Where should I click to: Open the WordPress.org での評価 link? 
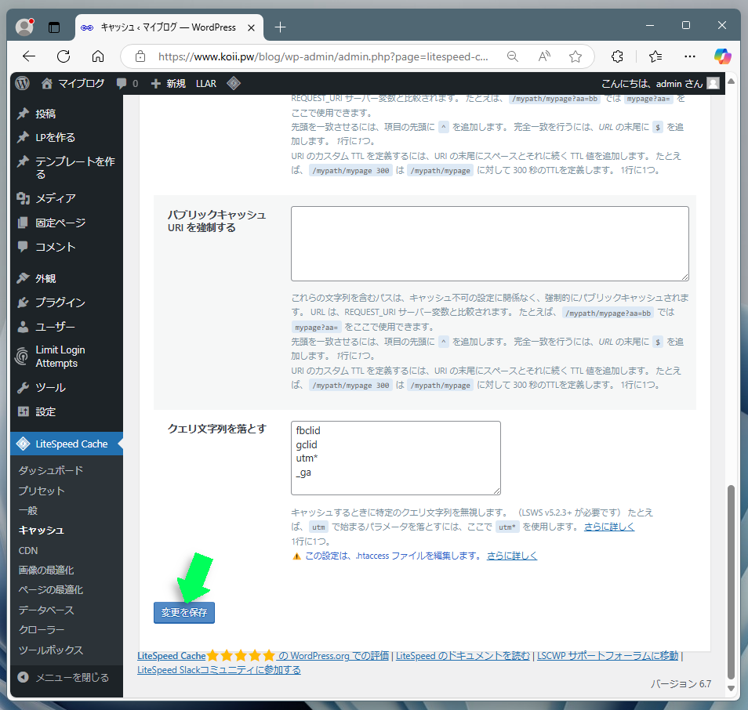pos(333,656)
